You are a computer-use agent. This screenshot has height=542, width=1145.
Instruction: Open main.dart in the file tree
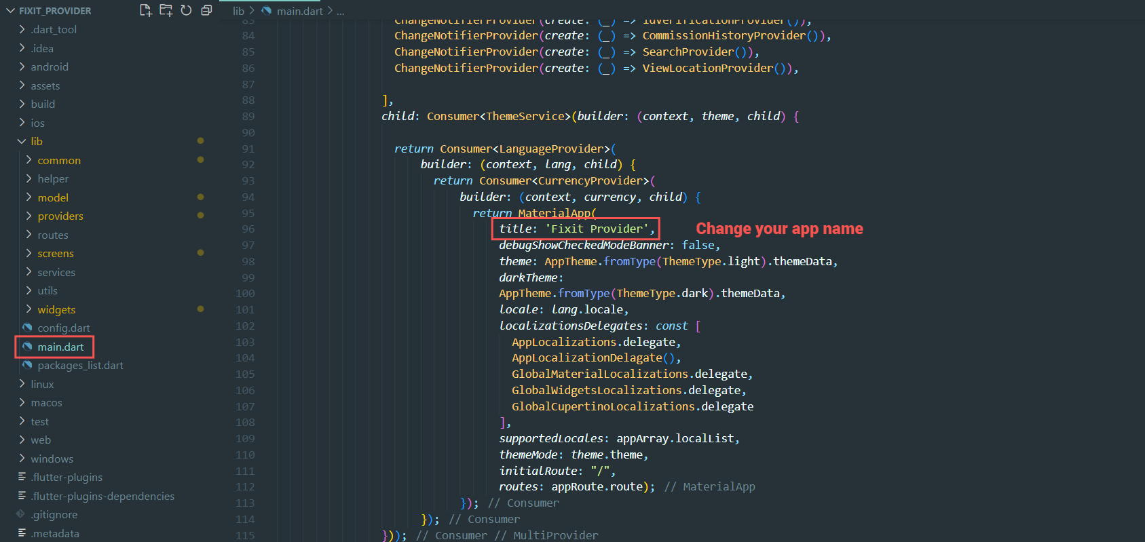[x=60, y=347]
